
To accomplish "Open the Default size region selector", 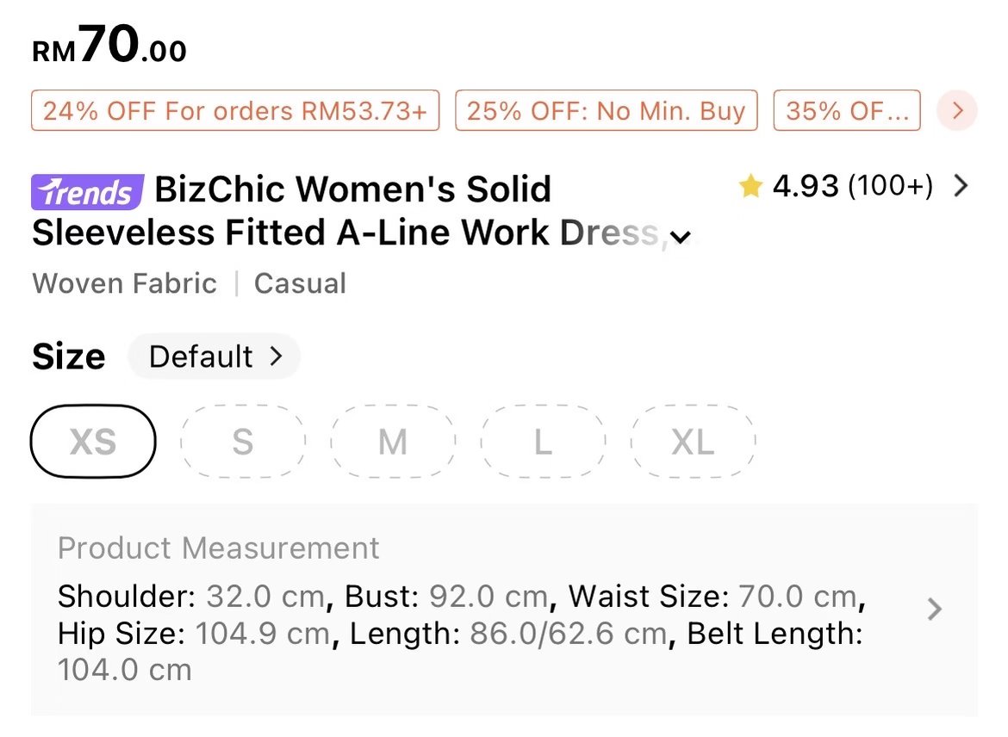I will (x=215, y=356).
